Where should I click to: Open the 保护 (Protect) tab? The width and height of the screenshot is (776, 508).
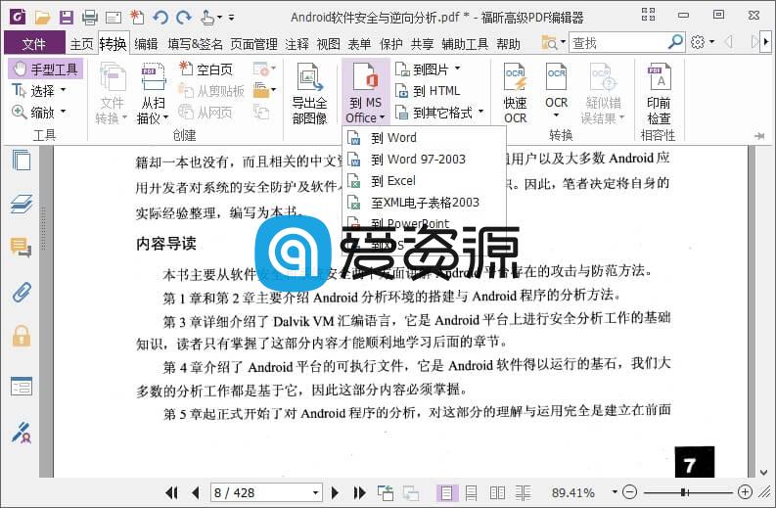point(391,44)
